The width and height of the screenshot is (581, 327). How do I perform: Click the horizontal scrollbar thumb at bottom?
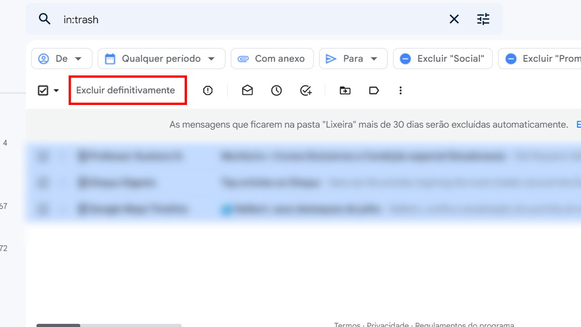pyautogui.click(x=58, y=325)
